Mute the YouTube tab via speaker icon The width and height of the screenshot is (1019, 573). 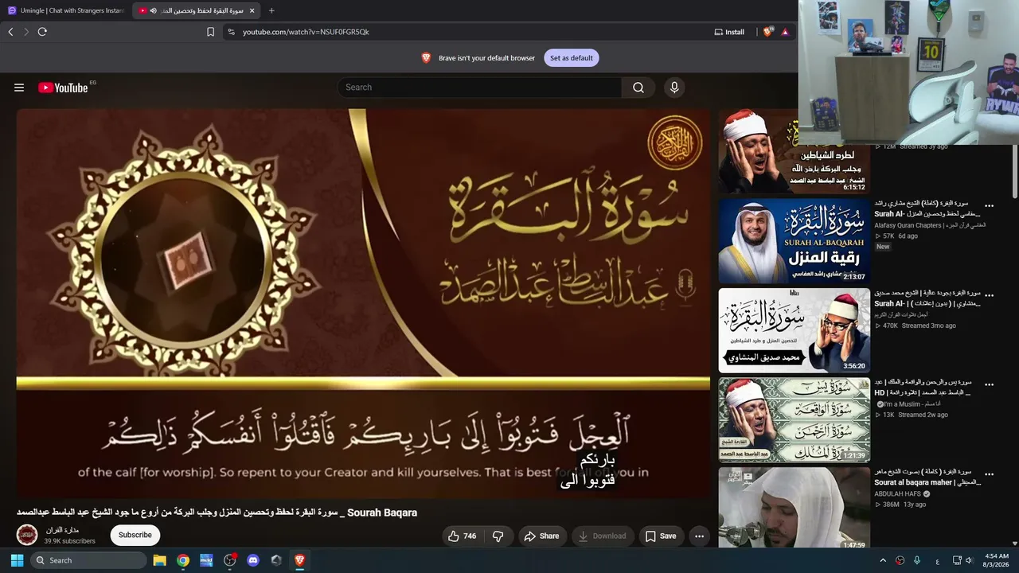[153, 10]
